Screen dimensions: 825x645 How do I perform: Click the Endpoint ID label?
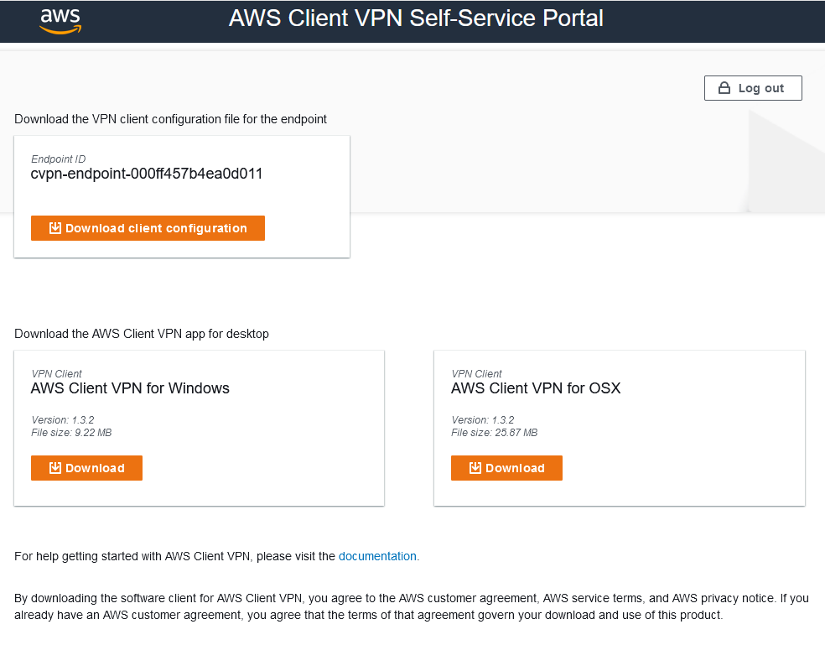click(58, 159)
